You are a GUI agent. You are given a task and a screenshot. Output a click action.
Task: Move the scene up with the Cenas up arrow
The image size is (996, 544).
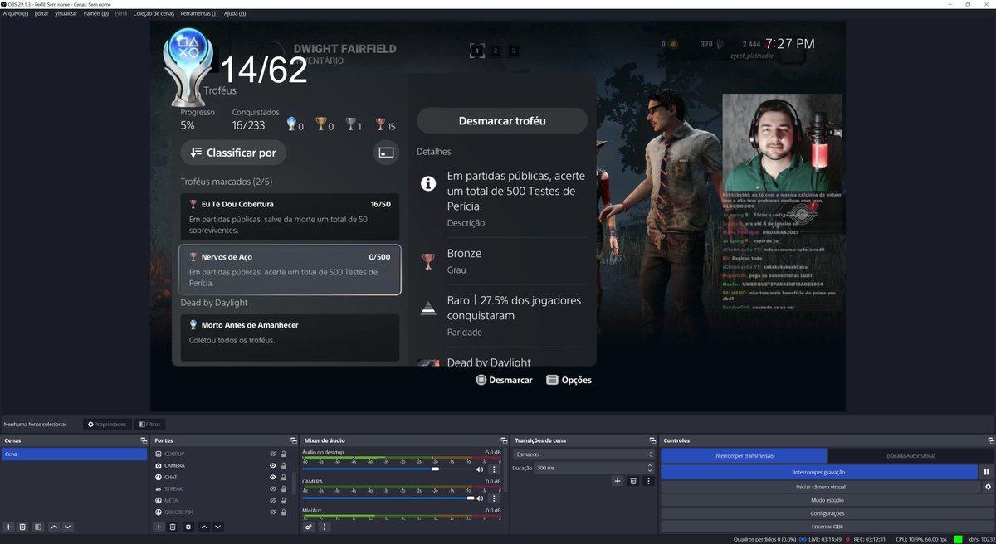coord(54,527)
